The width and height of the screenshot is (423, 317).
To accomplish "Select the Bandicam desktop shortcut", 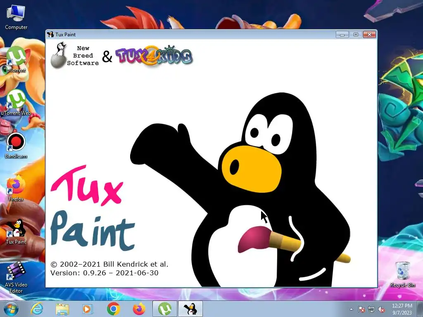I will (x=16, y=146).
